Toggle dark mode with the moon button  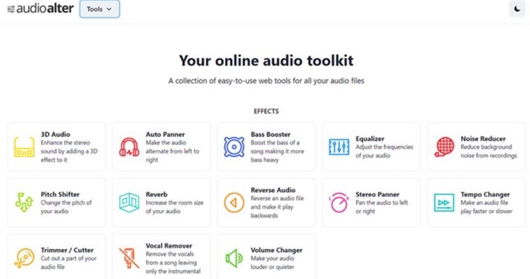(517, 9)
